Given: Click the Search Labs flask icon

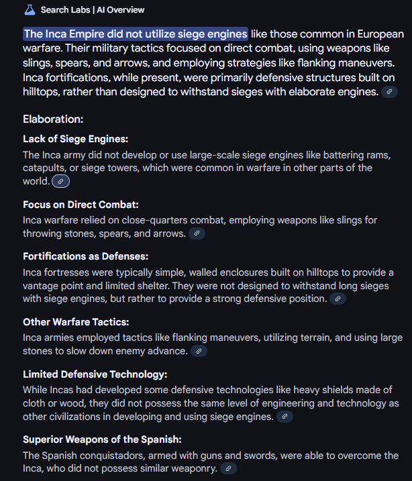Looking at the screenshot, I should (30, 10).
